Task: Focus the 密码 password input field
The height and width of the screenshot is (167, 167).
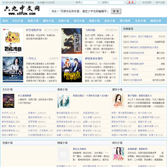Action: 117,2
